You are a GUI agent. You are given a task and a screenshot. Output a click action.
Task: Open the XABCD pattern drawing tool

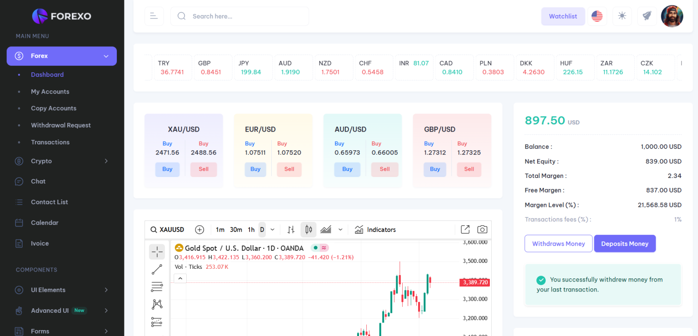tap(157, 304)
